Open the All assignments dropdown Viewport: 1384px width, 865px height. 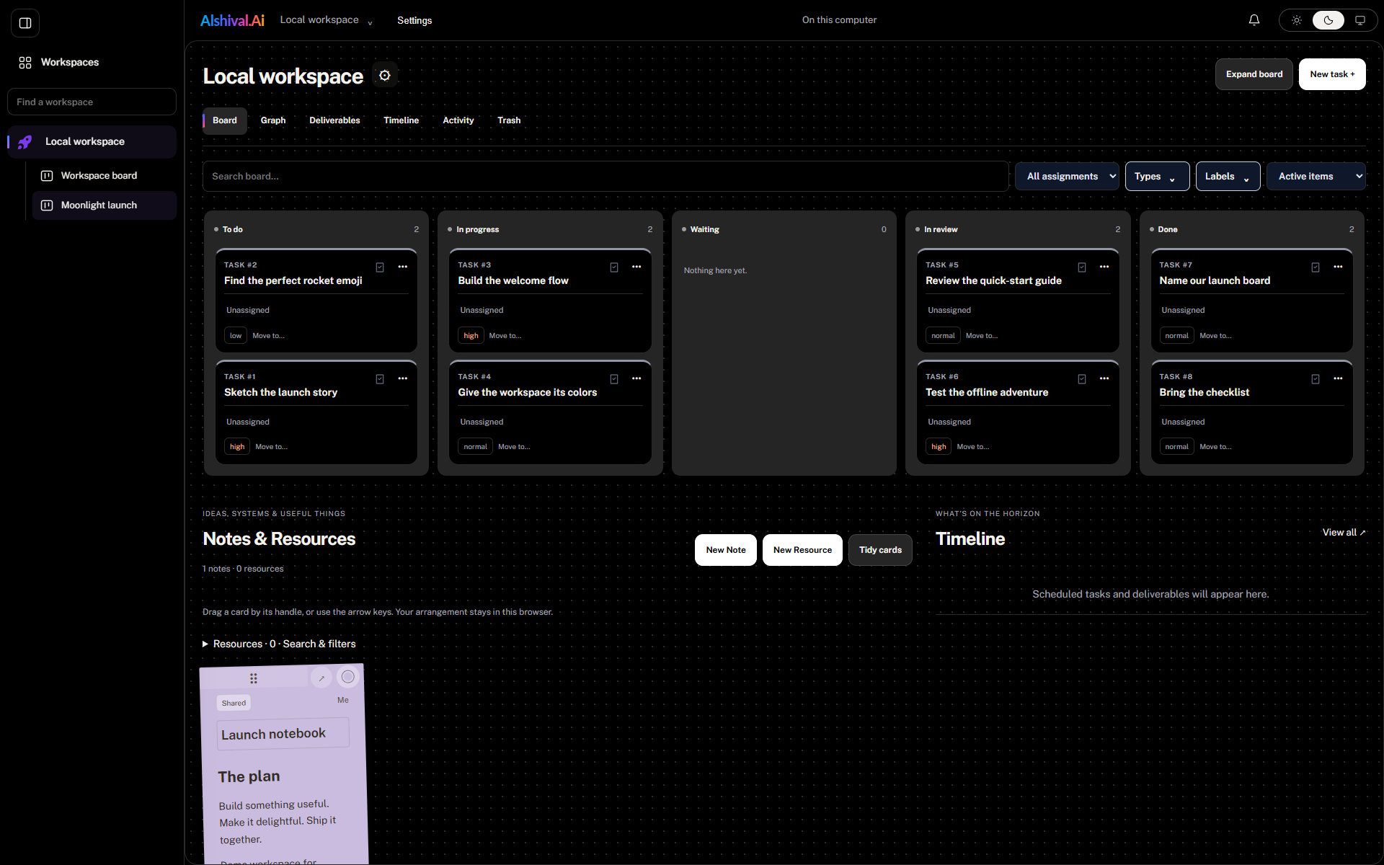click(1067, 177)
